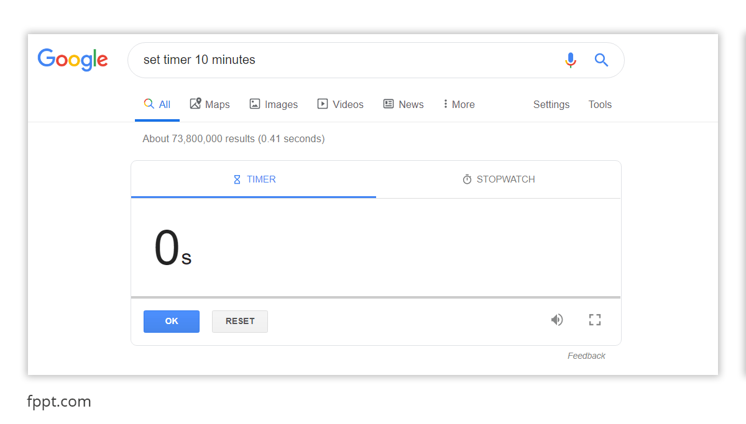Open the Settings menu

(x=551, y=104)
